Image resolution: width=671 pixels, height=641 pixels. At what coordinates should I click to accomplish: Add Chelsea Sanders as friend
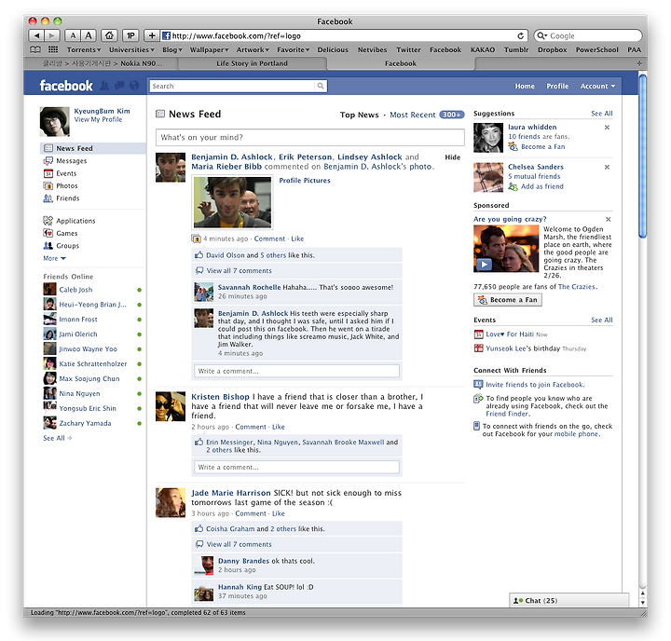[541, 186]
